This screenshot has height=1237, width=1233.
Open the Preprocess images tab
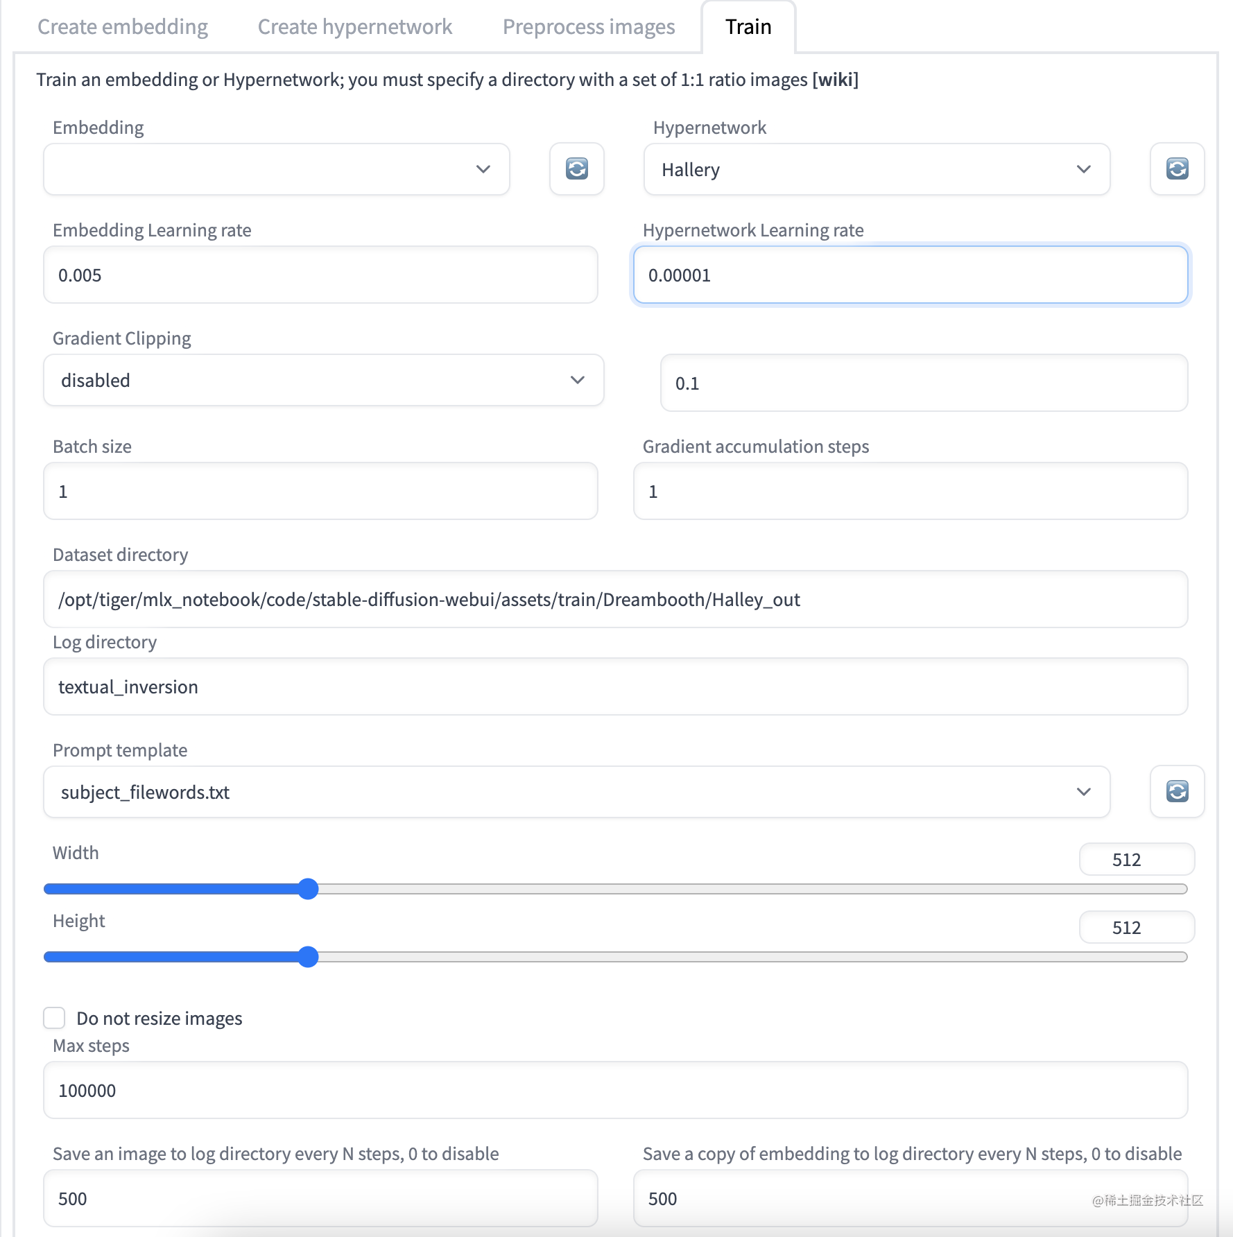(589, 26)
